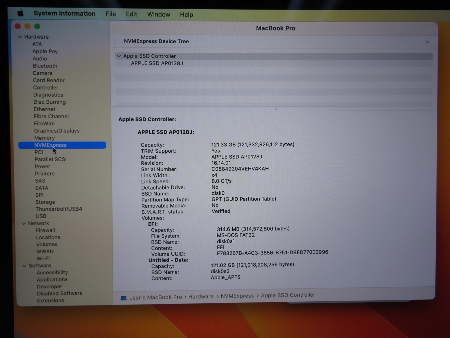Select Disabled Software in the sidebar
Screen dimensions: 450x338
click(x=60, y=293)
